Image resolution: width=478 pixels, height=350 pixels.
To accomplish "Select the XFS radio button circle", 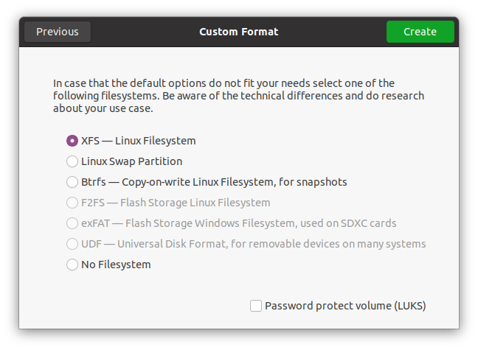I will 72,141.
